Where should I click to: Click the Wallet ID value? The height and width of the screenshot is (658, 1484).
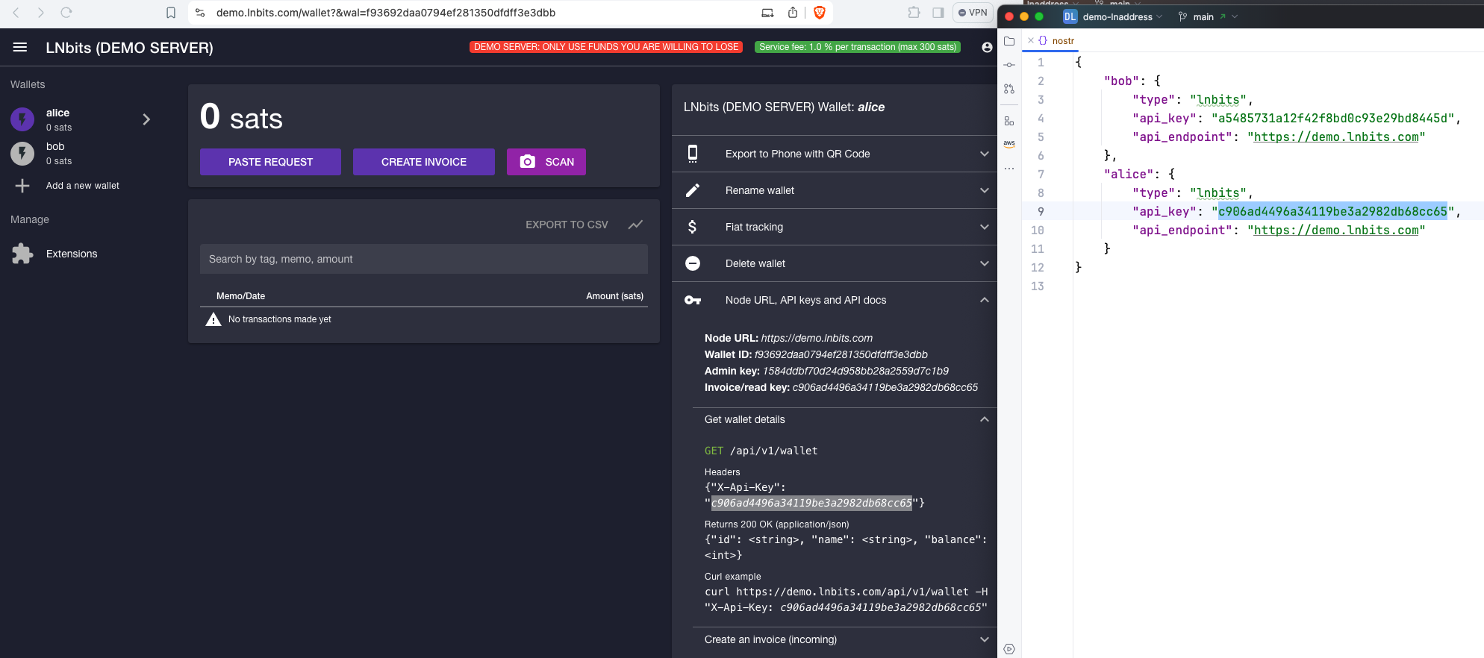841,354
